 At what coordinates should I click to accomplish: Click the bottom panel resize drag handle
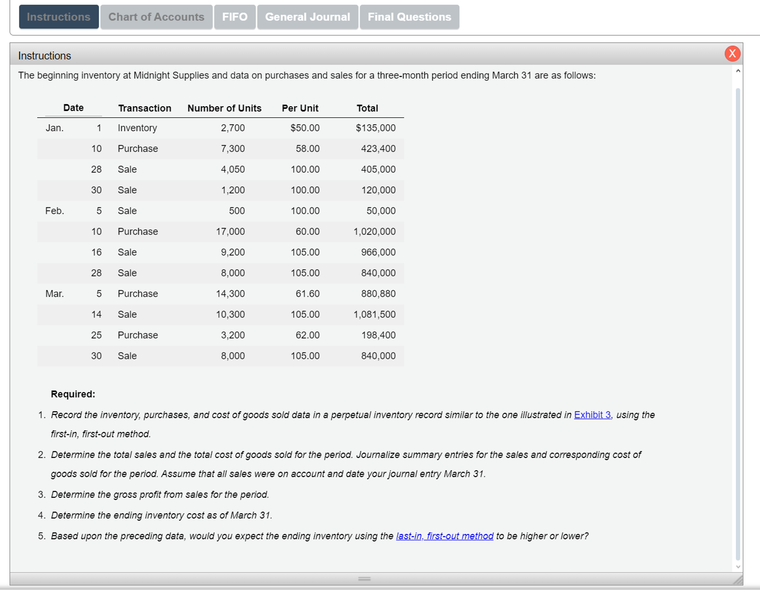click(x=364, y=579)
